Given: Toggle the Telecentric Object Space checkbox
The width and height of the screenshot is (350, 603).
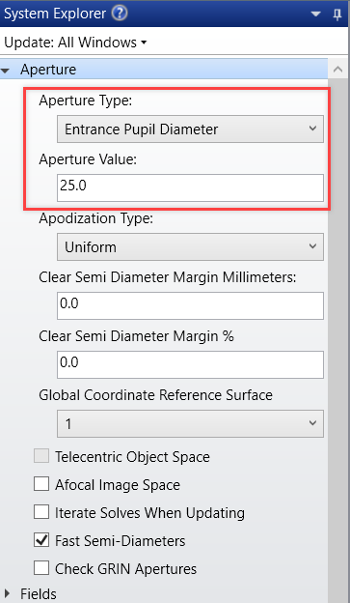Looking at the screenshot, I should tap(41, 456).
